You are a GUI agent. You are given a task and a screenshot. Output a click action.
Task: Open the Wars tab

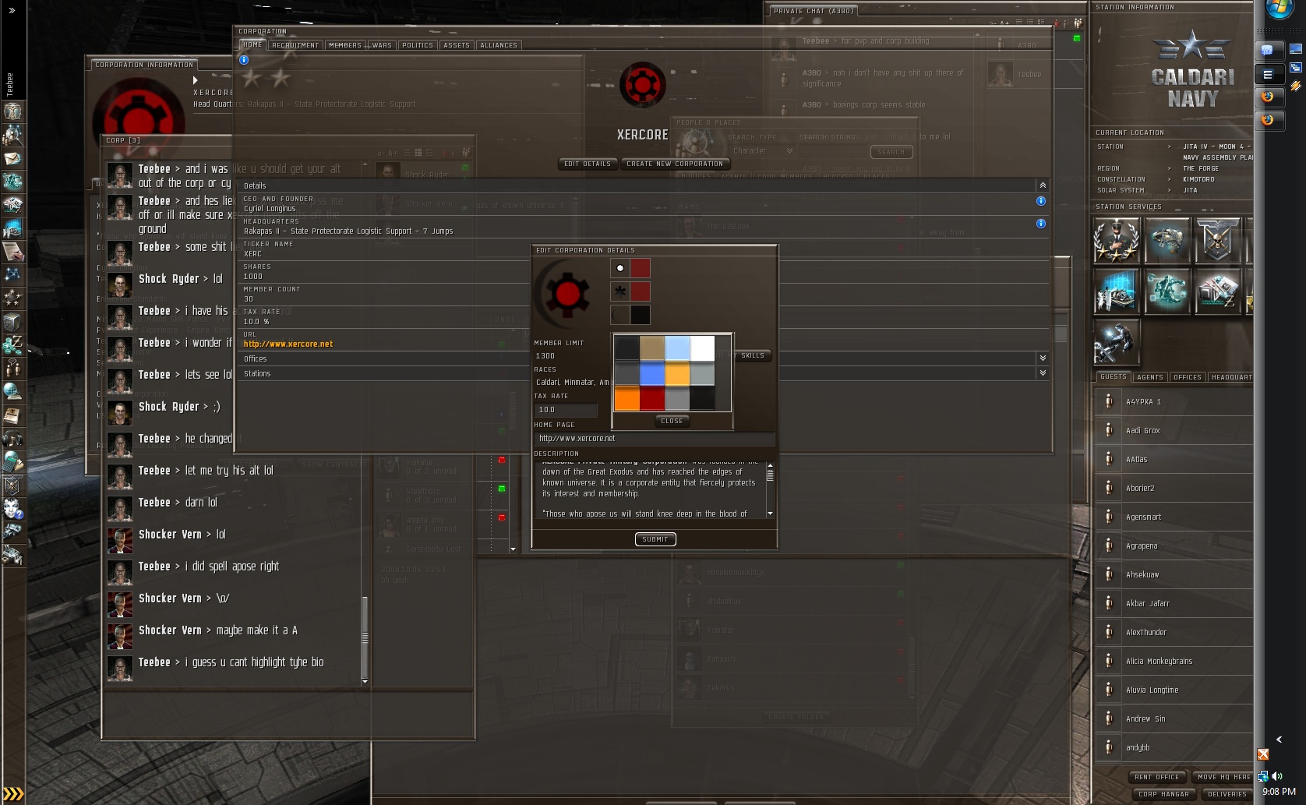382,45
